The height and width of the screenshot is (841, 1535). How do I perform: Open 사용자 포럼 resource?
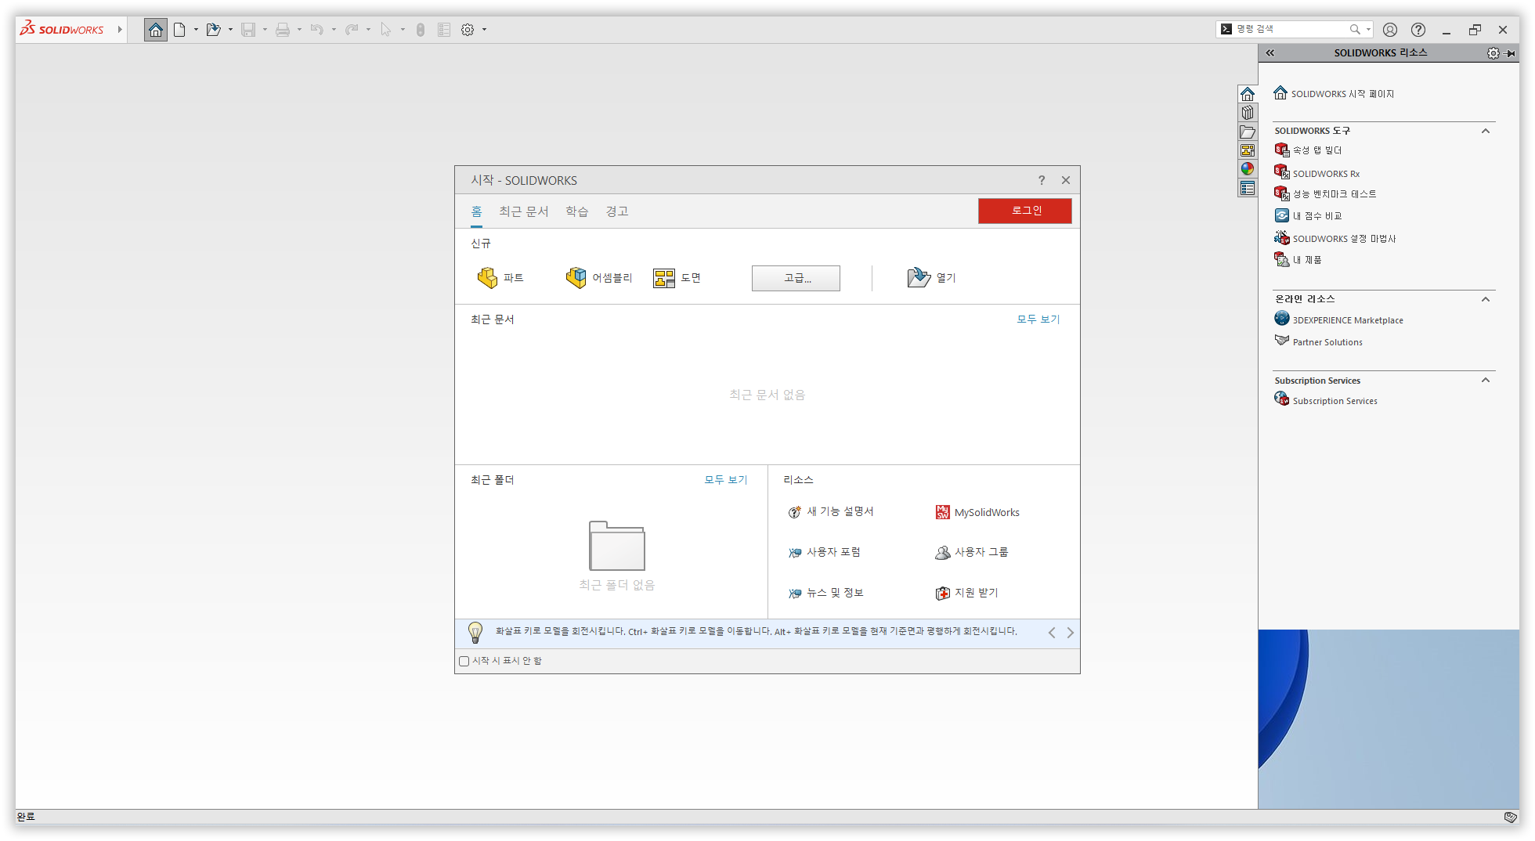coord(824,552)
